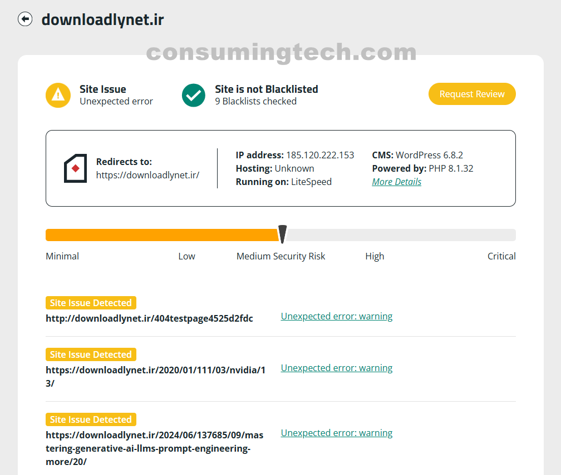Open warning link for nvidia URL

pyautogui.click(x=336, y=368)
